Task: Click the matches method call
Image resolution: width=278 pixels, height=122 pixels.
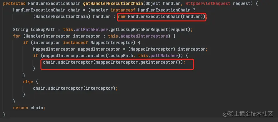Action: pyautogui.click(x=97, y=56)
